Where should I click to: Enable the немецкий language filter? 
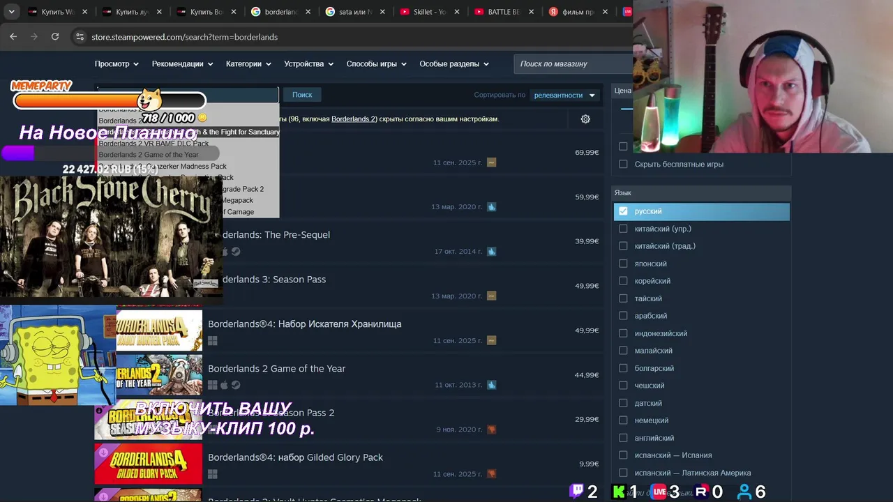[623, 420]
